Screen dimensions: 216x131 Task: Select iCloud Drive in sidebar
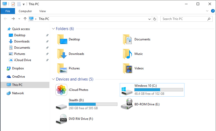pos(23,60)
